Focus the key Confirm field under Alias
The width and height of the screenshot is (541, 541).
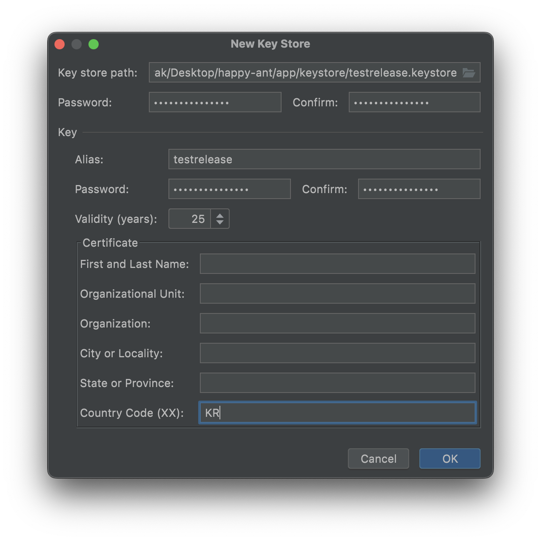(x=419, y=189)
